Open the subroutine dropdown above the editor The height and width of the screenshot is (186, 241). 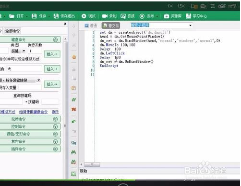pyautogui.click(x=191, y=25)
